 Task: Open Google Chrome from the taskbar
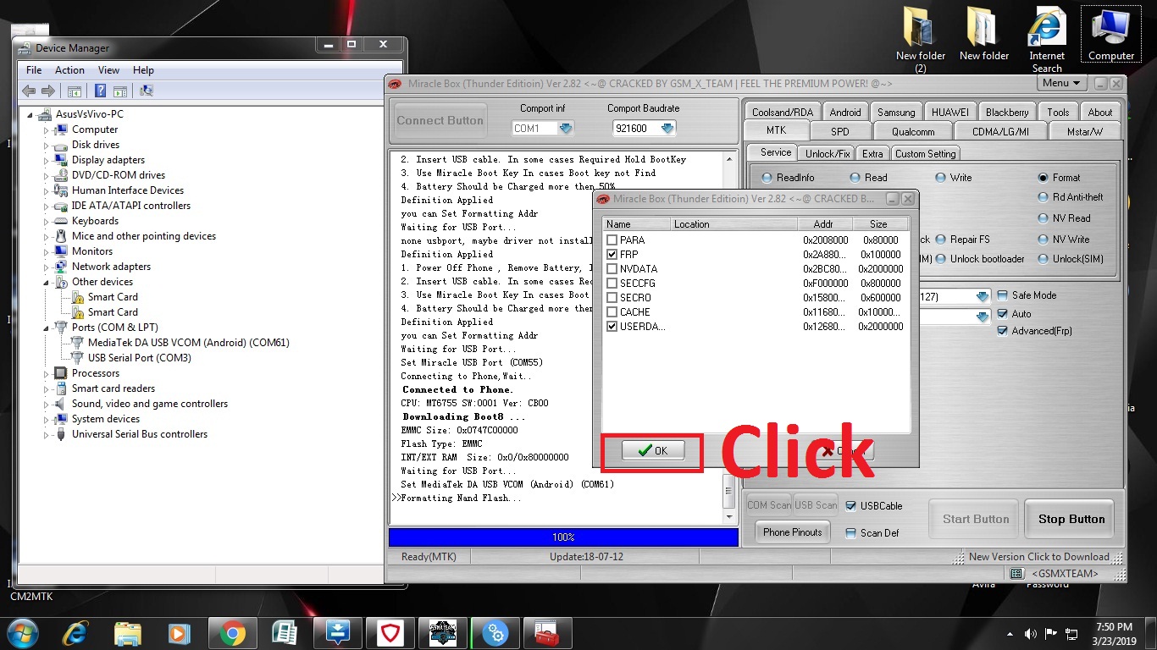(x=232, y=633)
